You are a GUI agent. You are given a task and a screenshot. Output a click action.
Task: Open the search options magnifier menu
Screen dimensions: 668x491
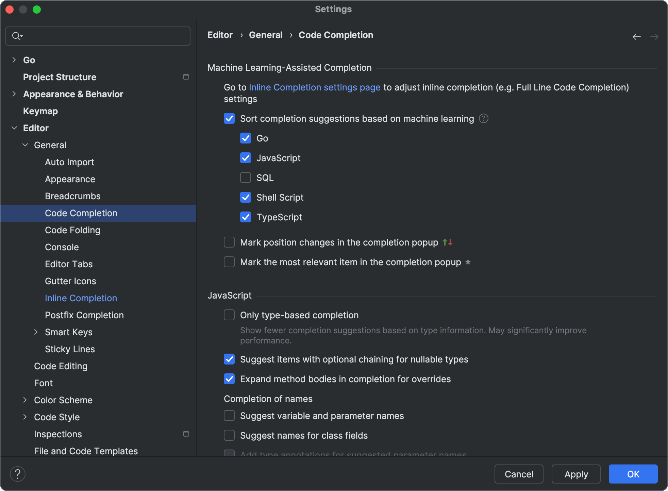(x=17, y=36)
